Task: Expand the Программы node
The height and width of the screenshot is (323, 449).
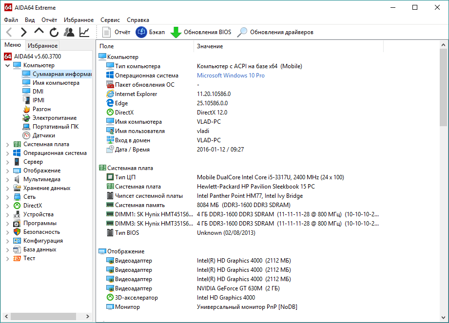Action: point(8,224)
